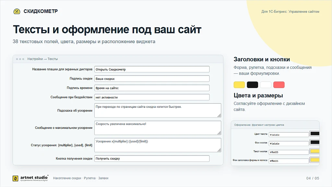Click the 'Подпись времени' label
332x187 pixels.
(x=80, y=88)
